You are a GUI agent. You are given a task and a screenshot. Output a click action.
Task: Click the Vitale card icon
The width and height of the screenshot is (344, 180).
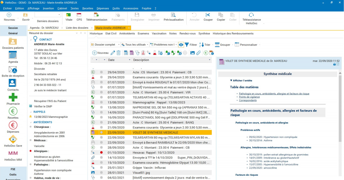click(69, 15)
